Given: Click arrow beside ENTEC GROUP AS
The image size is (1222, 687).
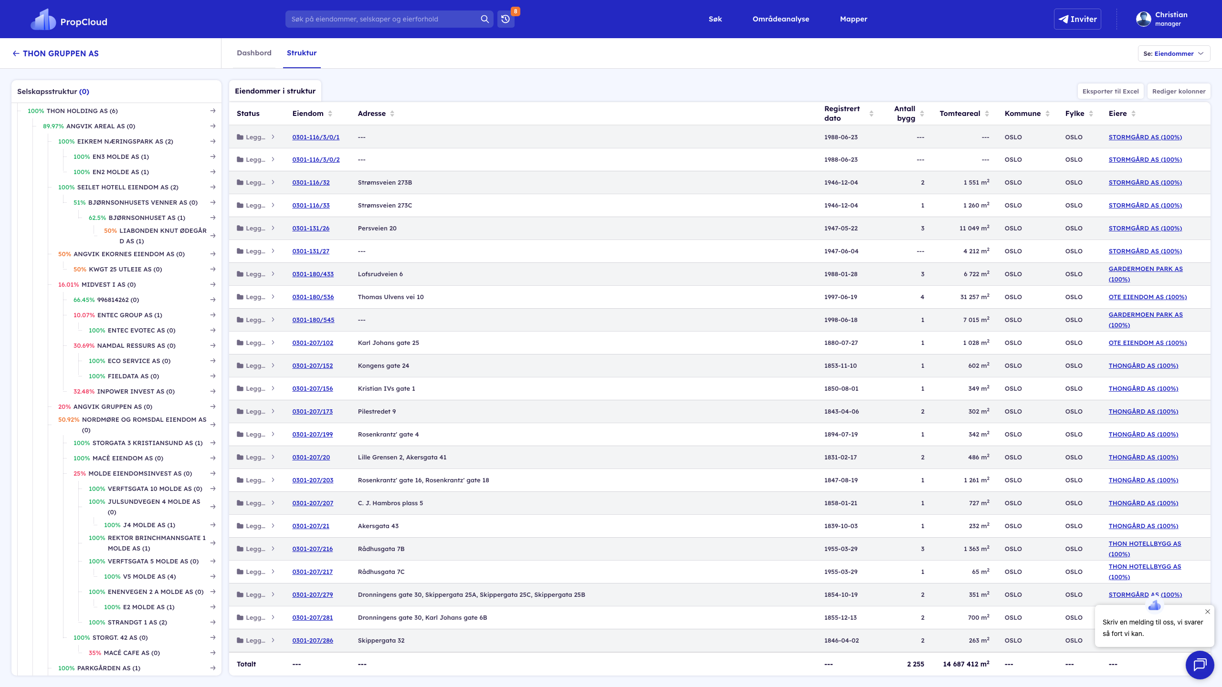Looking at the screenshot, I should point(213,315).
